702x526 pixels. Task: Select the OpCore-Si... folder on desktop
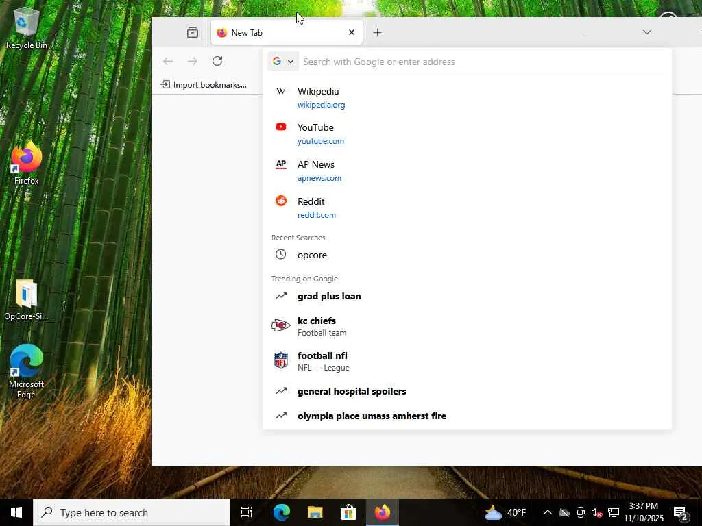click(x=26, y=300)
